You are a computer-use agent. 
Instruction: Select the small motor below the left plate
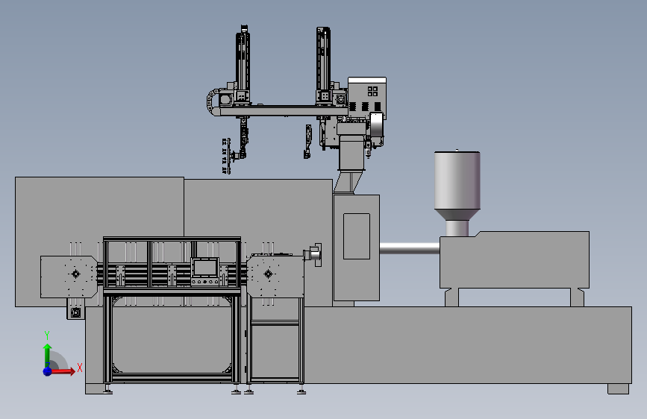tap(75, 312)
